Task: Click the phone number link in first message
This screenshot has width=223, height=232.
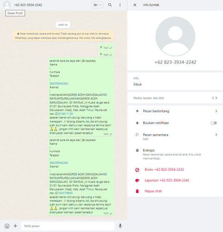Action: tap(59, 84)
